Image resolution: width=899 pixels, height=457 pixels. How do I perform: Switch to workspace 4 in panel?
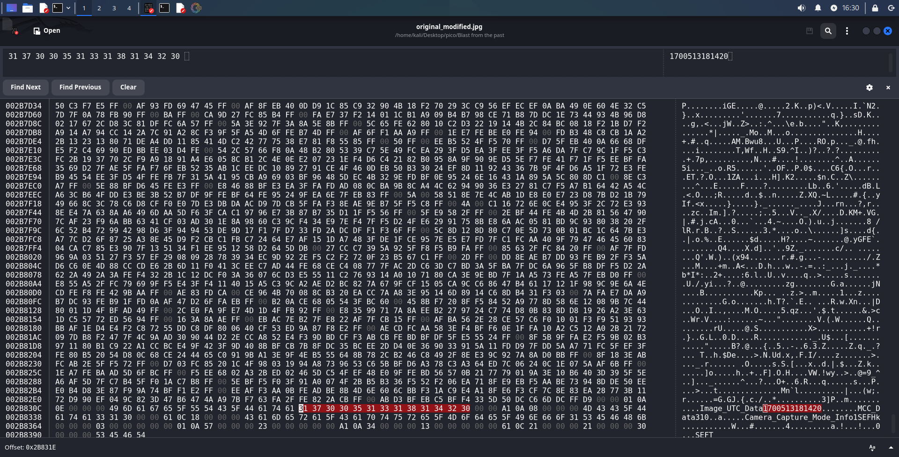129,8
